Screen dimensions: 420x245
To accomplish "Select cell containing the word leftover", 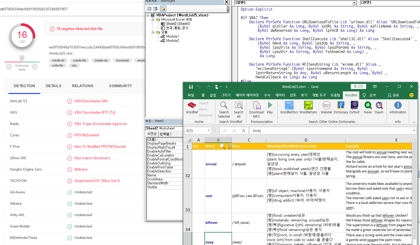I will tap(218, 222).
